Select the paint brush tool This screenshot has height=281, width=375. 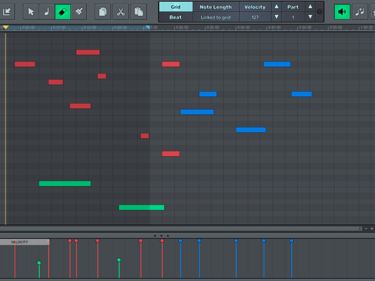tap(79, 11)
